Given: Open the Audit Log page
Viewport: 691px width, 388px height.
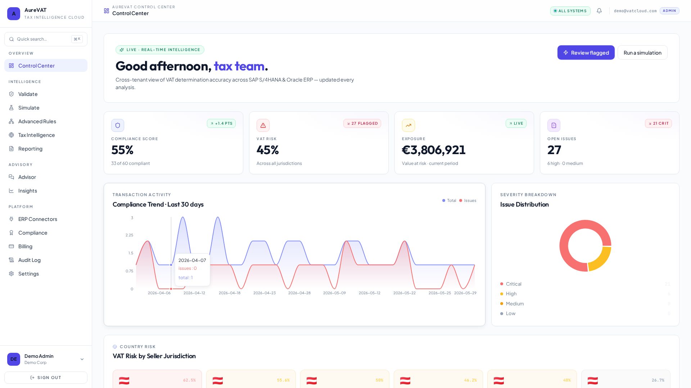Looking at the screenshot, I should [x=46, y=260].
